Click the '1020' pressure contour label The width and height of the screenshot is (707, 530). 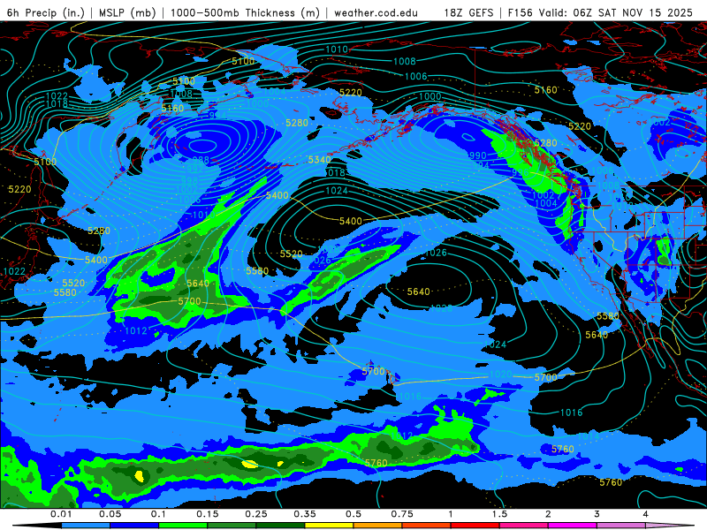[x=500, y=374]
